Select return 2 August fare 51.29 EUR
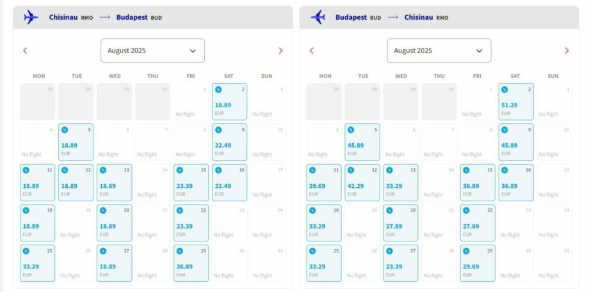This screenshot has height=292, width=589. point(516,102)
